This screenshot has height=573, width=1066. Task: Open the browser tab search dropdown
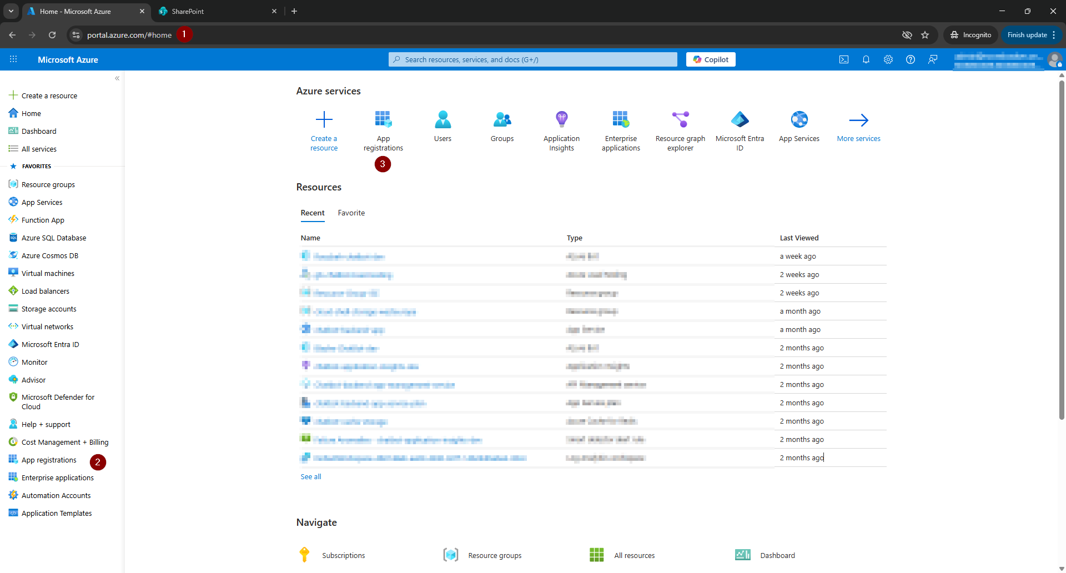pyautogui.click(x=11, y=11)
